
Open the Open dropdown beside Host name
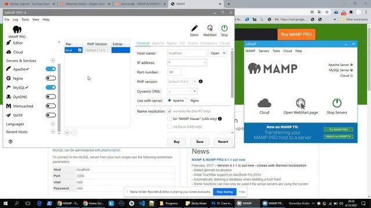coord(217,53)
